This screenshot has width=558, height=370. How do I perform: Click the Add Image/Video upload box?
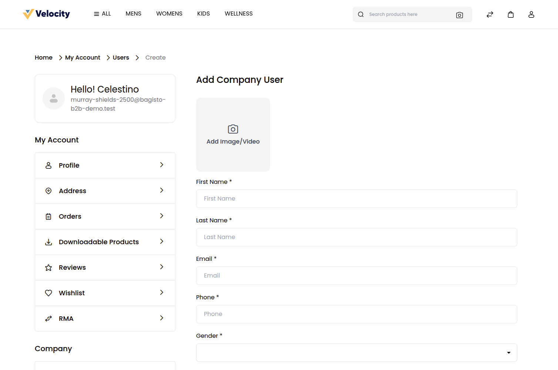coord(233,135)
